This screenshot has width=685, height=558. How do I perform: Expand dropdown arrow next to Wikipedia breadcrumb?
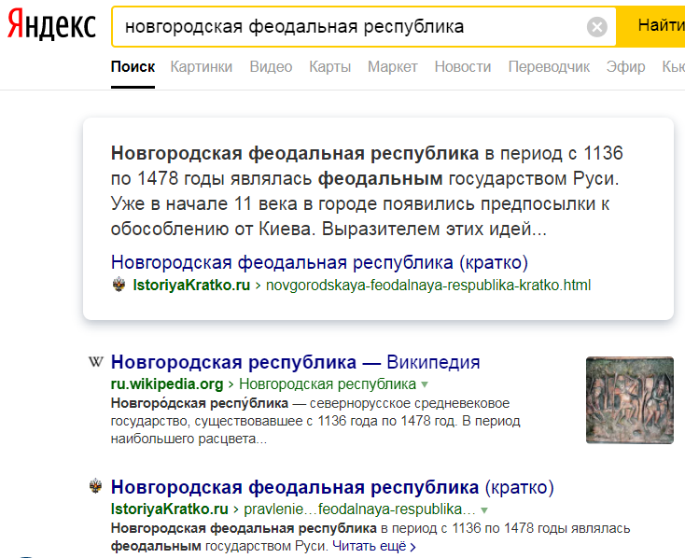tap(425, 384)
